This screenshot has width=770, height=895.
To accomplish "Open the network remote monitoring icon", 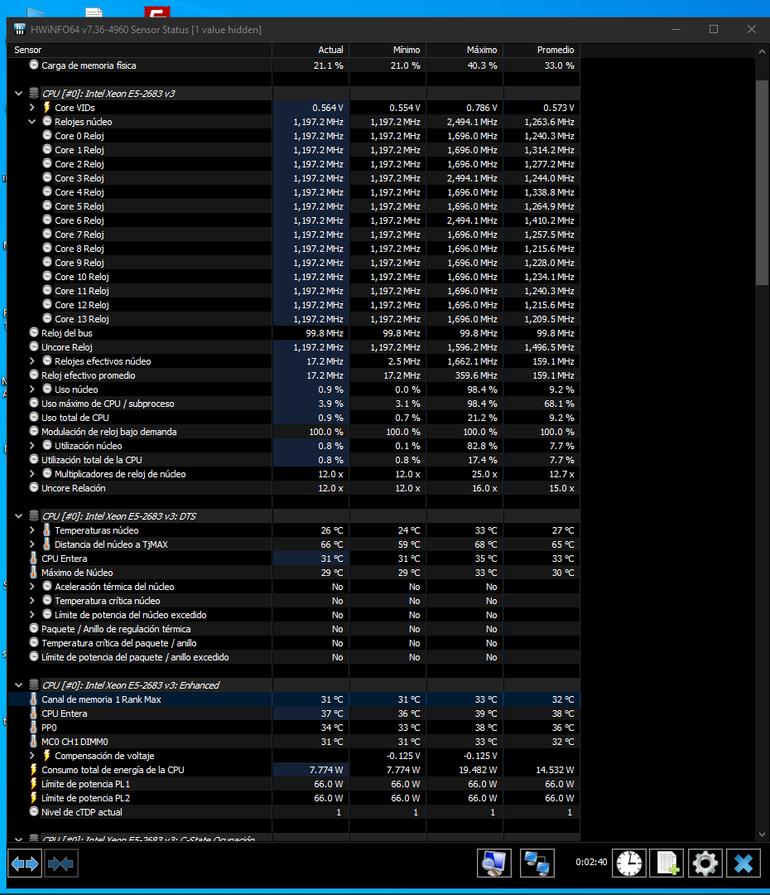I will click(537, 863).
